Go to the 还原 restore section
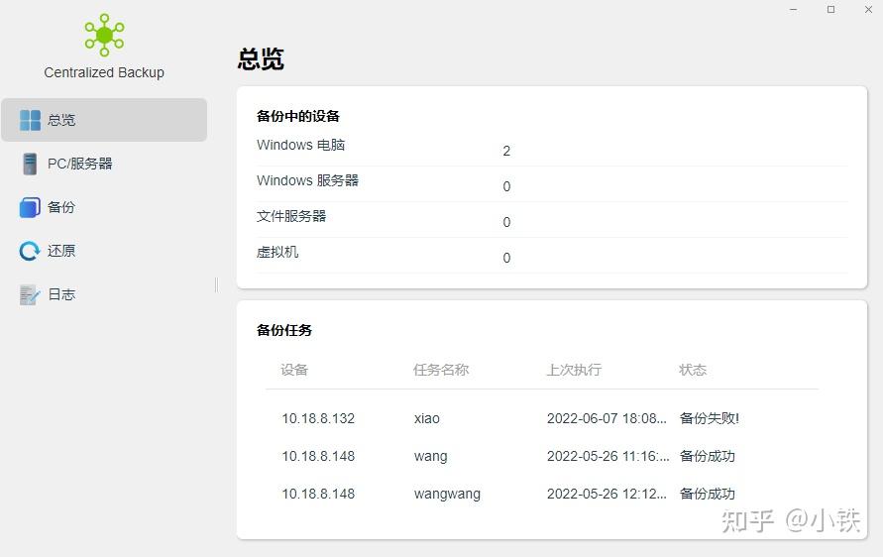This screenshot has width=883, height=557. pyautogui.click(x=104, y=251)
